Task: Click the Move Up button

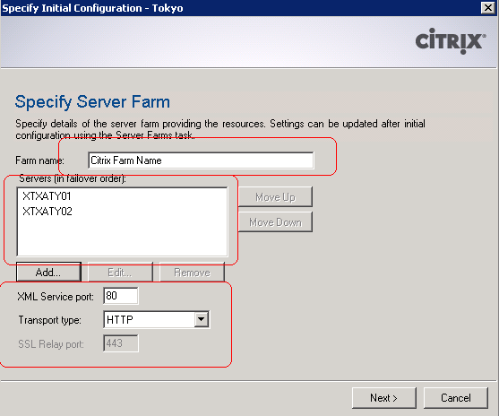Action: coord(275,197)
